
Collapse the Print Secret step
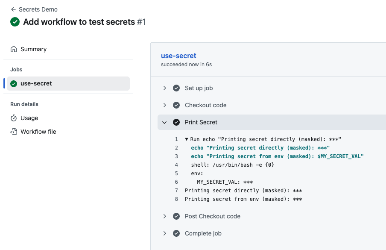pyautogui.click(x=165, y=122)
